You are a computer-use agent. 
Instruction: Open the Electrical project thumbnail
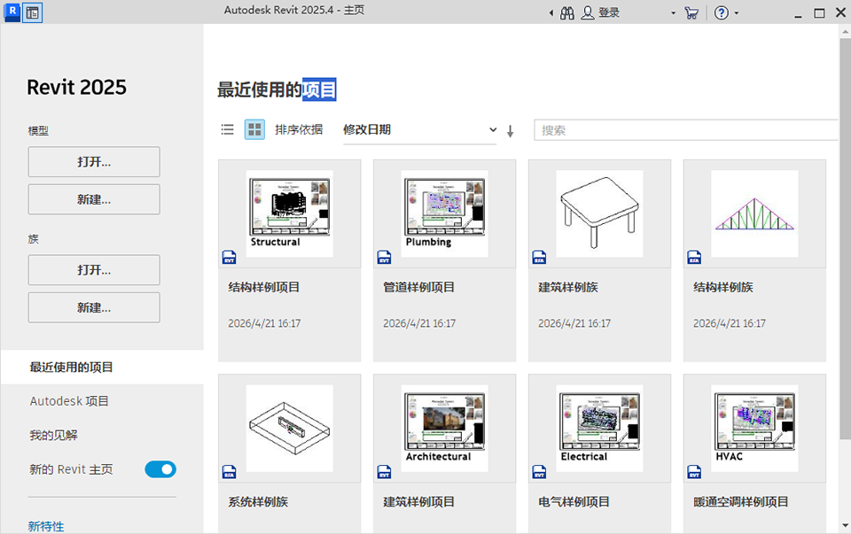click(x=599, y=429)
